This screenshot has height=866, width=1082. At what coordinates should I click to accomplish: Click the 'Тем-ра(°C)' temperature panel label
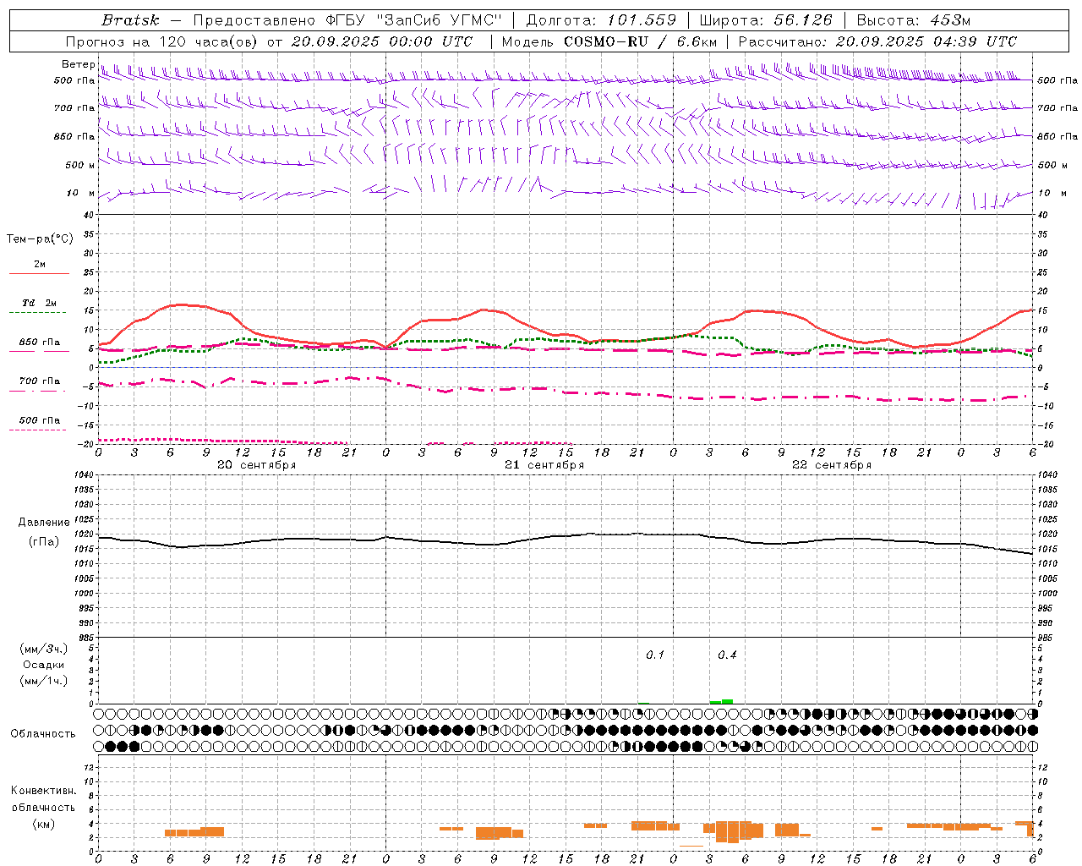(40, 239)
